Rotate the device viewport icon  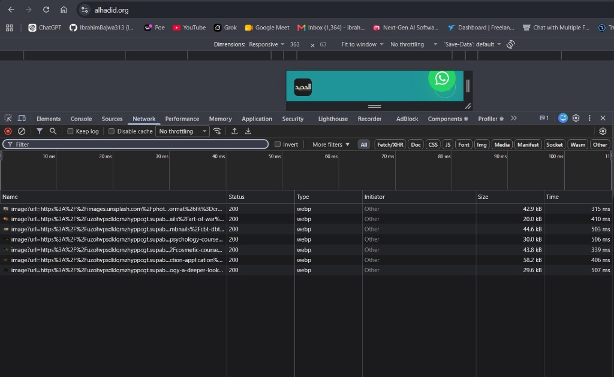(x=511, y=44)
